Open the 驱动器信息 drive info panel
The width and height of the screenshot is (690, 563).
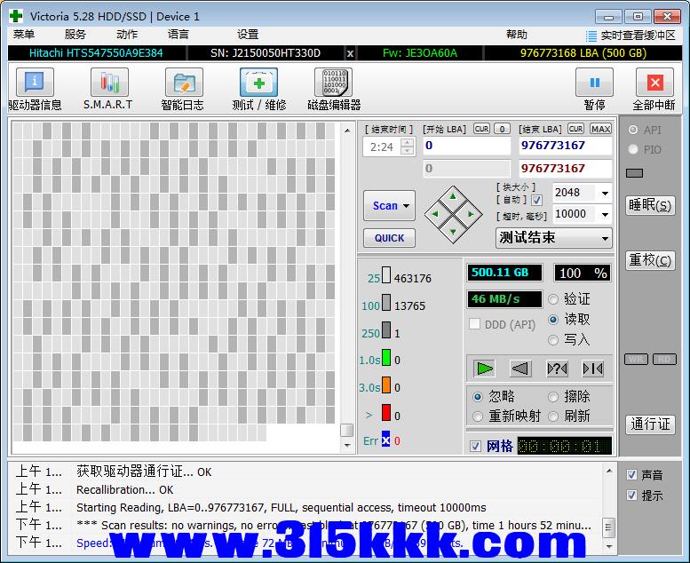35,83
